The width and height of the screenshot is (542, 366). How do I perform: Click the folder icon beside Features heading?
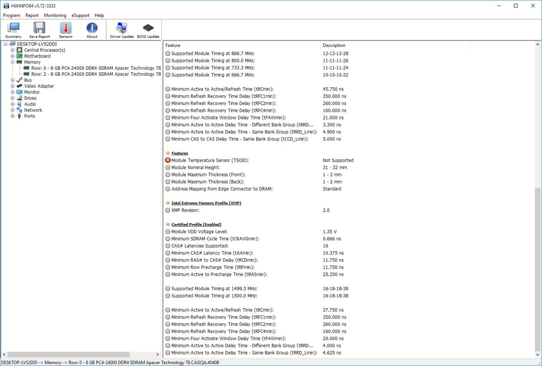(x=168, y=153)
